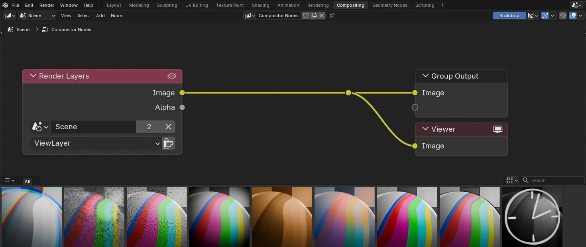Collapse the Render Layers node
This screenshot has width=586, height=247.
pyautogui.click(x=33, y=76)
